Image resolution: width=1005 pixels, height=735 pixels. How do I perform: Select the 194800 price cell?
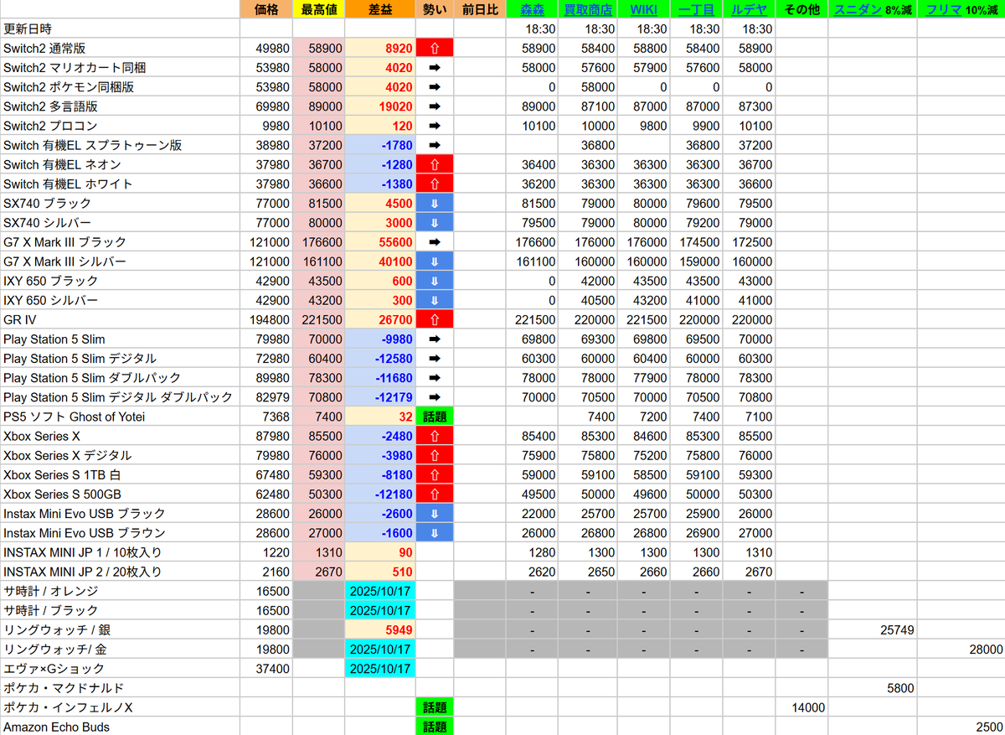pos(266,319)
